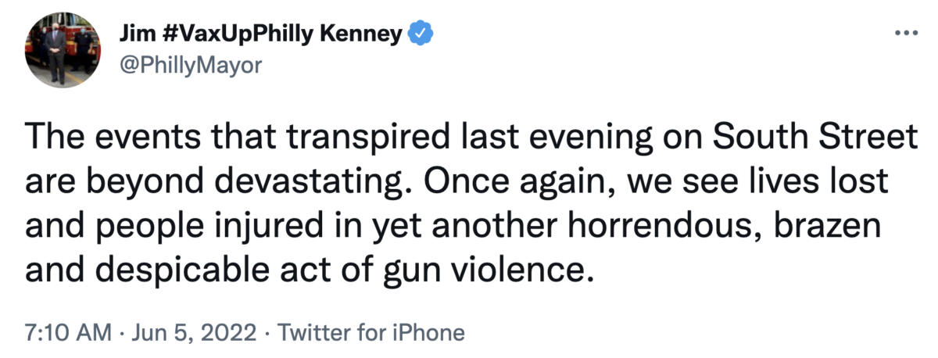Open the Twitter for iPhone source link
This screenshot has width=938, height=358.
pos(371,333)
